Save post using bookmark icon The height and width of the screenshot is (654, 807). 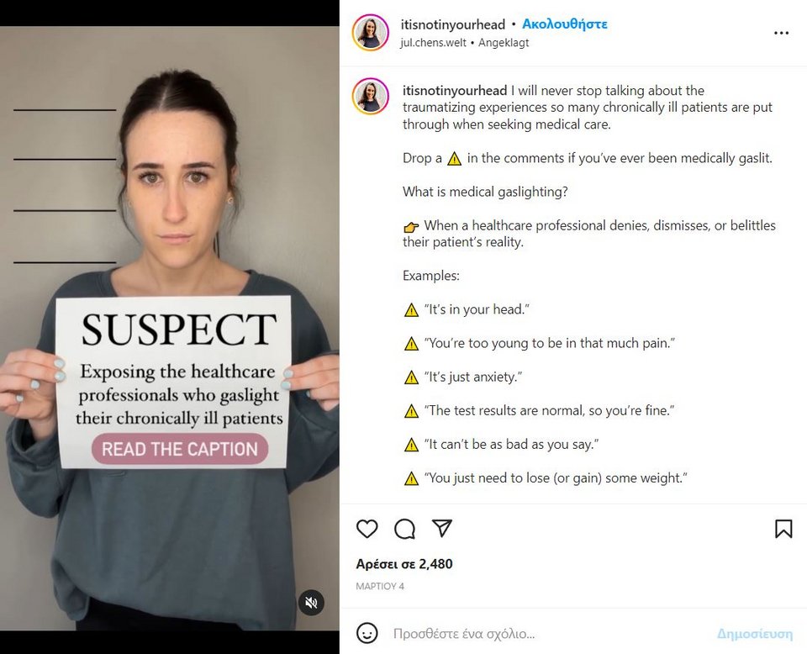(783, 529)
